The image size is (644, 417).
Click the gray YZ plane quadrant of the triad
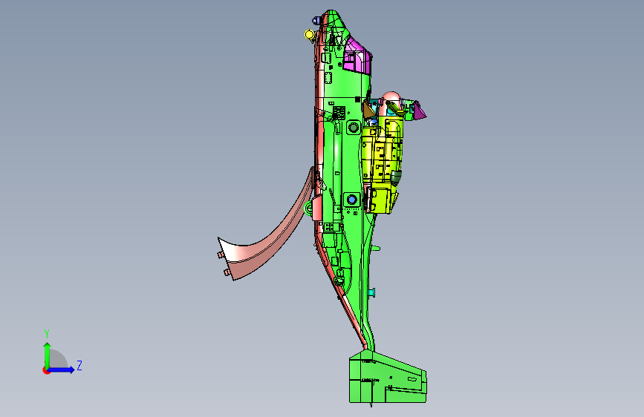click(58, 359)
